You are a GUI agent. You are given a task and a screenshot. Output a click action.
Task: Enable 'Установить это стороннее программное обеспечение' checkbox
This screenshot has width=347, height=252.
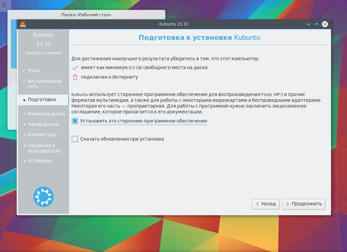pyautogui.click(x=75, y=121)
